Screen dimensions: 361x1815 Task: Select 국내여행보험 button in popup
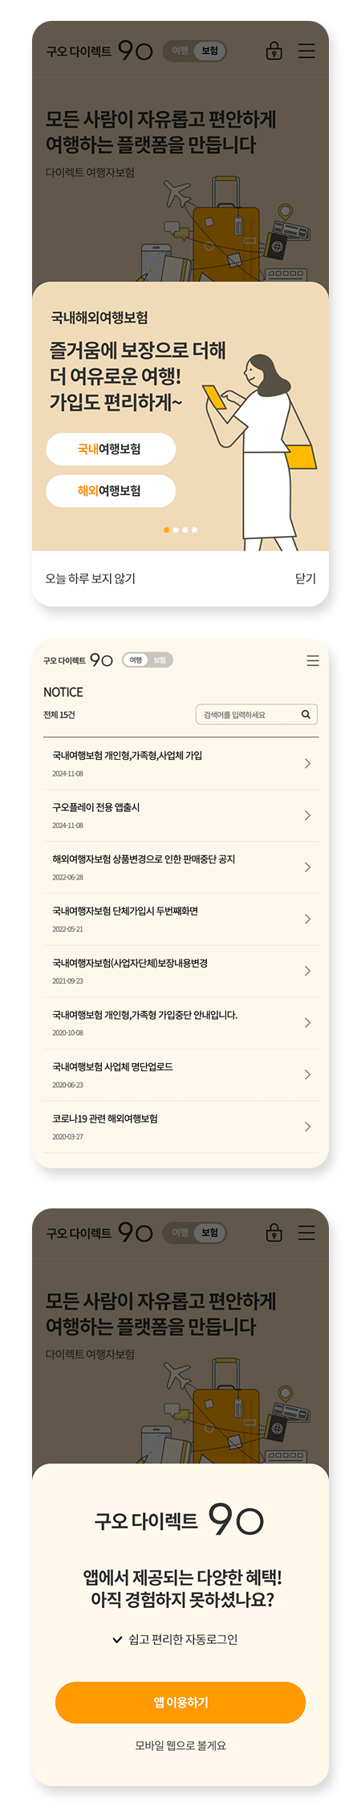pyautogui.click(x=111, y=449)
